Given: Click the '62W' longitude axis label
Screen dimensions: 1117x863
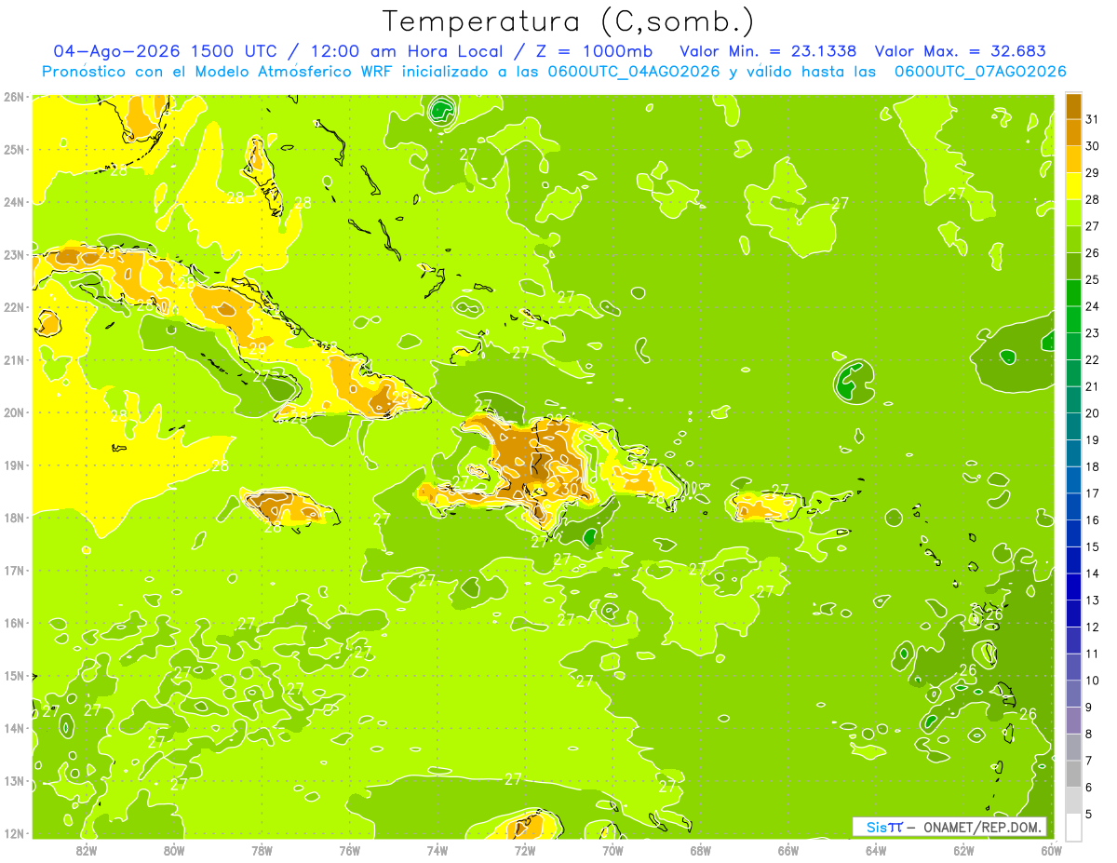Looking at the screenshot, I should (963, 850).
